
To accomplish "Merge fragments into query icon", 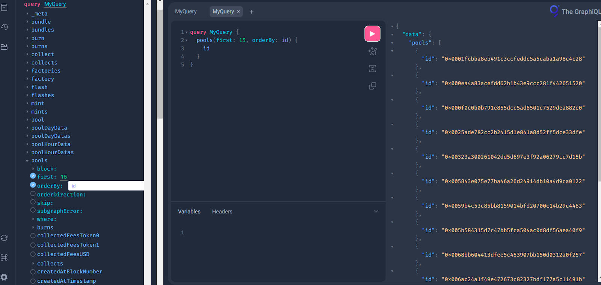I will (372, 69).
